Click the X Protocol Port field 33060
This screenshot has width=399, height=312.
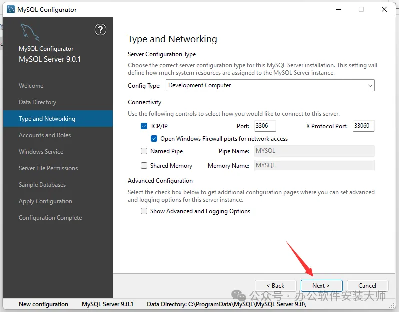pos(363,126)
